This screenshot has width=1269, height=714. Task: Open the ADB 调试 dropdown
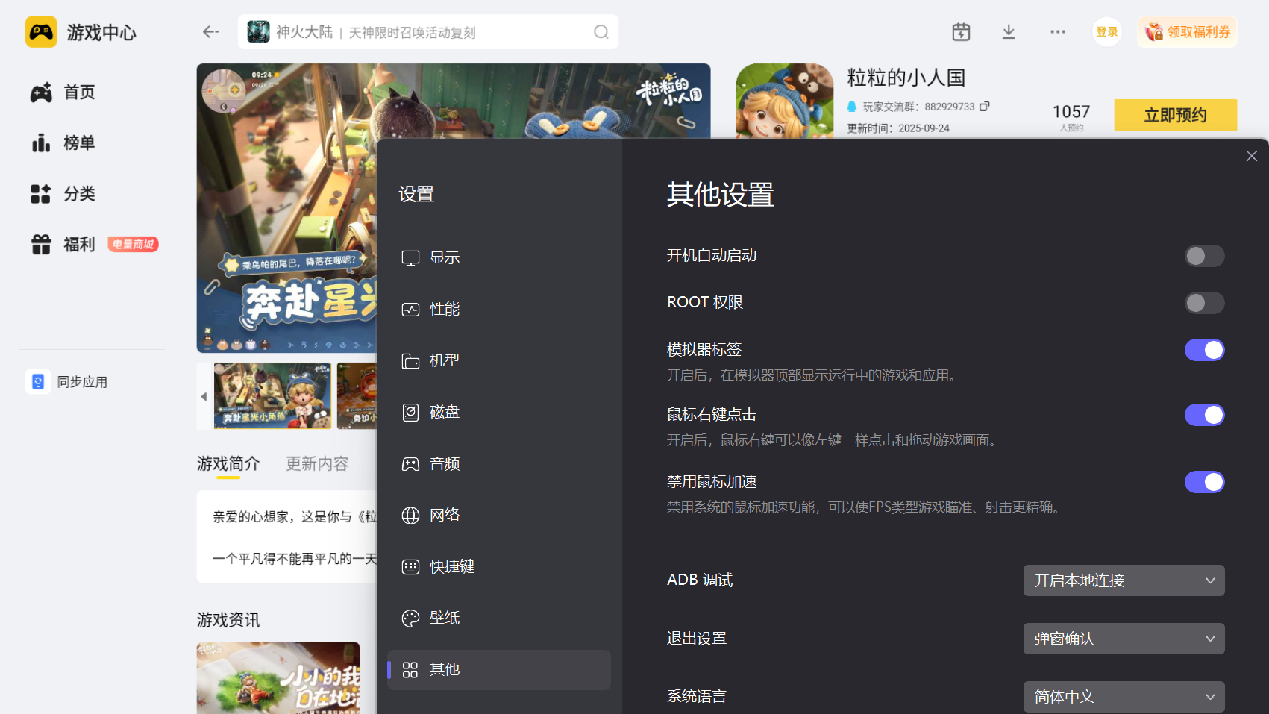coord(1124,580)
